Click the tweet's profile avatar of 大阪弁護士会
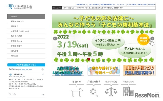Screen dimensions: 163x101 click(x=11, y=75)
